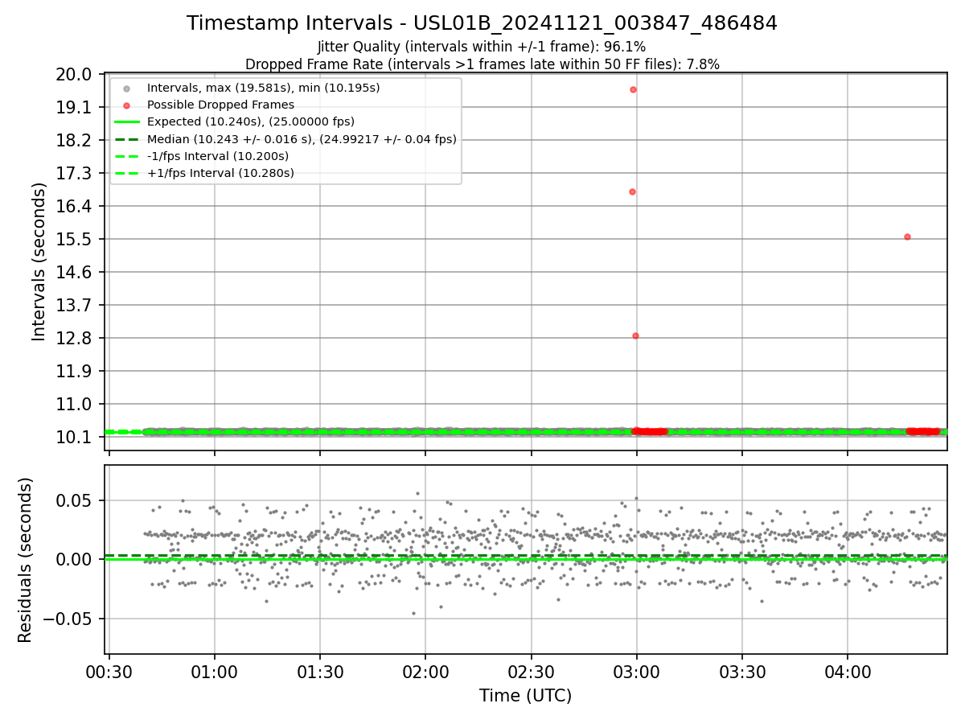This screenshot has width=965, height=724.
Task: Click the x-axis tick label '00:30'
Action: click(x=109, y=673)
